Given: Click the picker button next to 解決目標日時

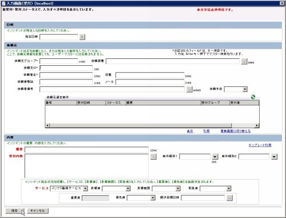Looking at the screenshot, I should [x=230, y=198].
